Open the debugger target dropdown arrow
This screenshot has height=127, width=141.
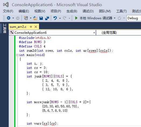[115, 18]
